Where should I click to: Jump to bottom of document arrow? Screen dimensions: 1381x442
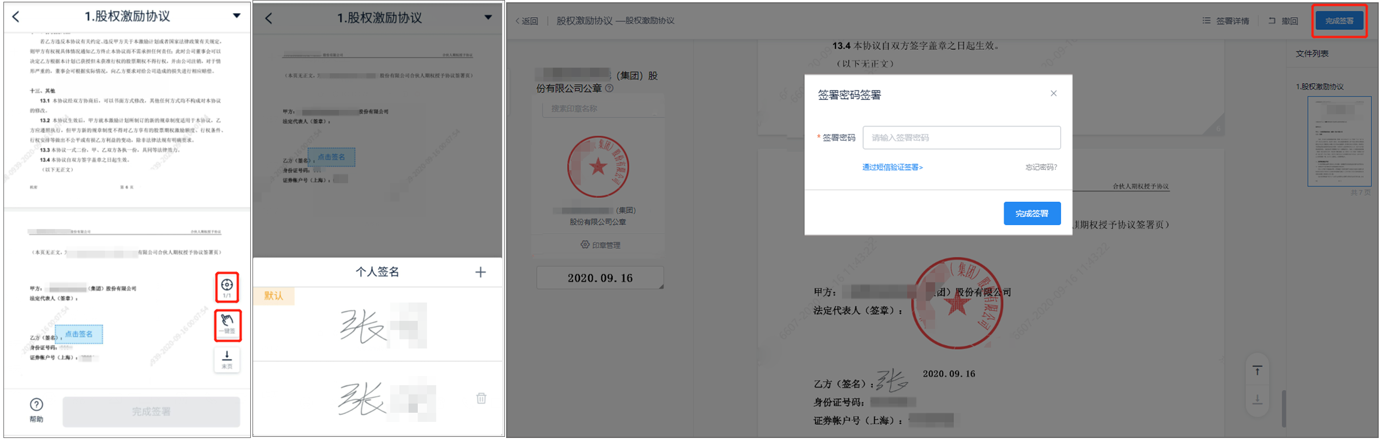pos(1257,398)
